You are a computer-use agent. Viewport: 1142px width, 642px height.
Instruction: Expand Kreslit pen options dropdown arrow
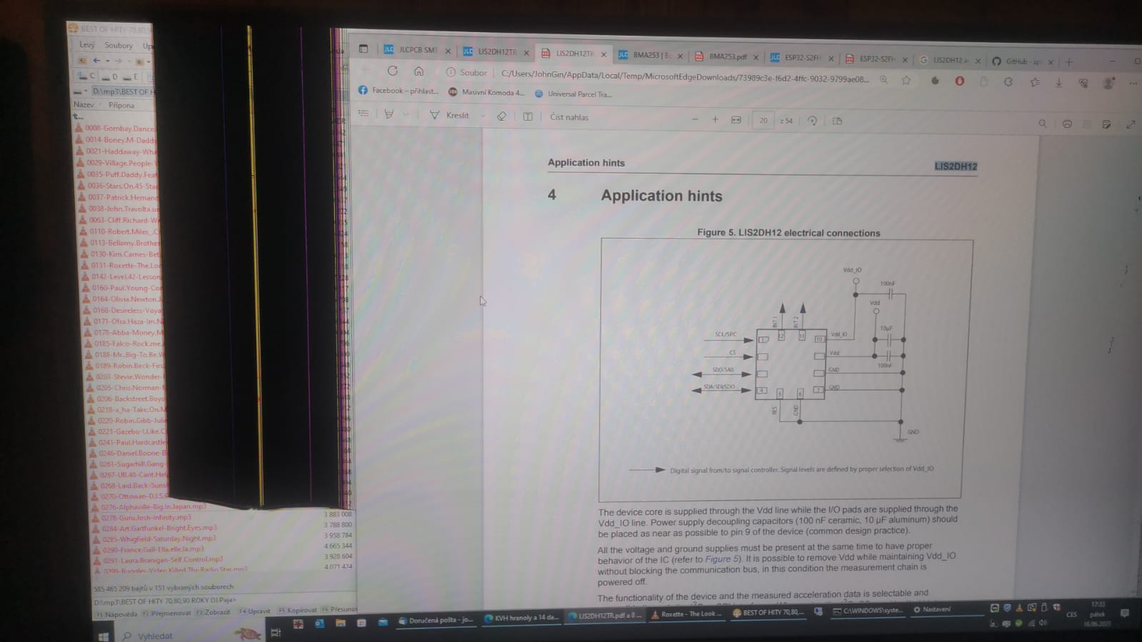click(483, 116)
